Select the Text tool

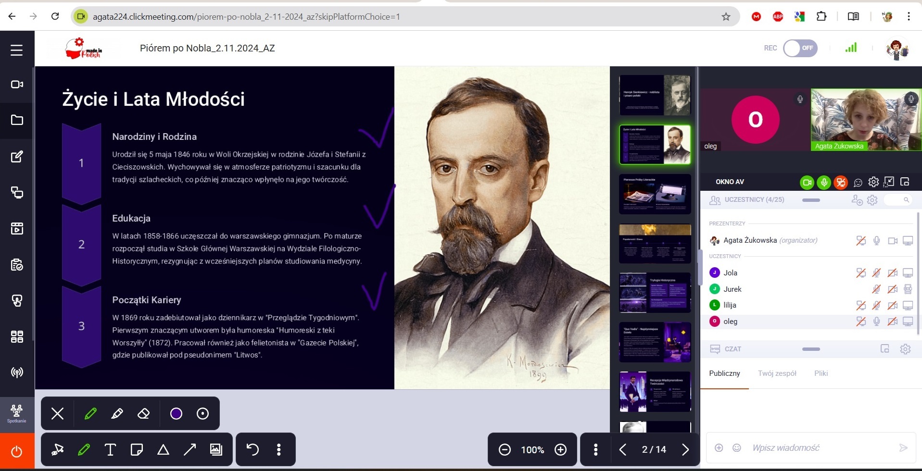tap(110, 450)
